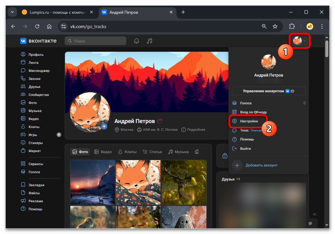Click the Сервисы grid icon
Viewport: 335px width, 234px height.
[23, 164]
